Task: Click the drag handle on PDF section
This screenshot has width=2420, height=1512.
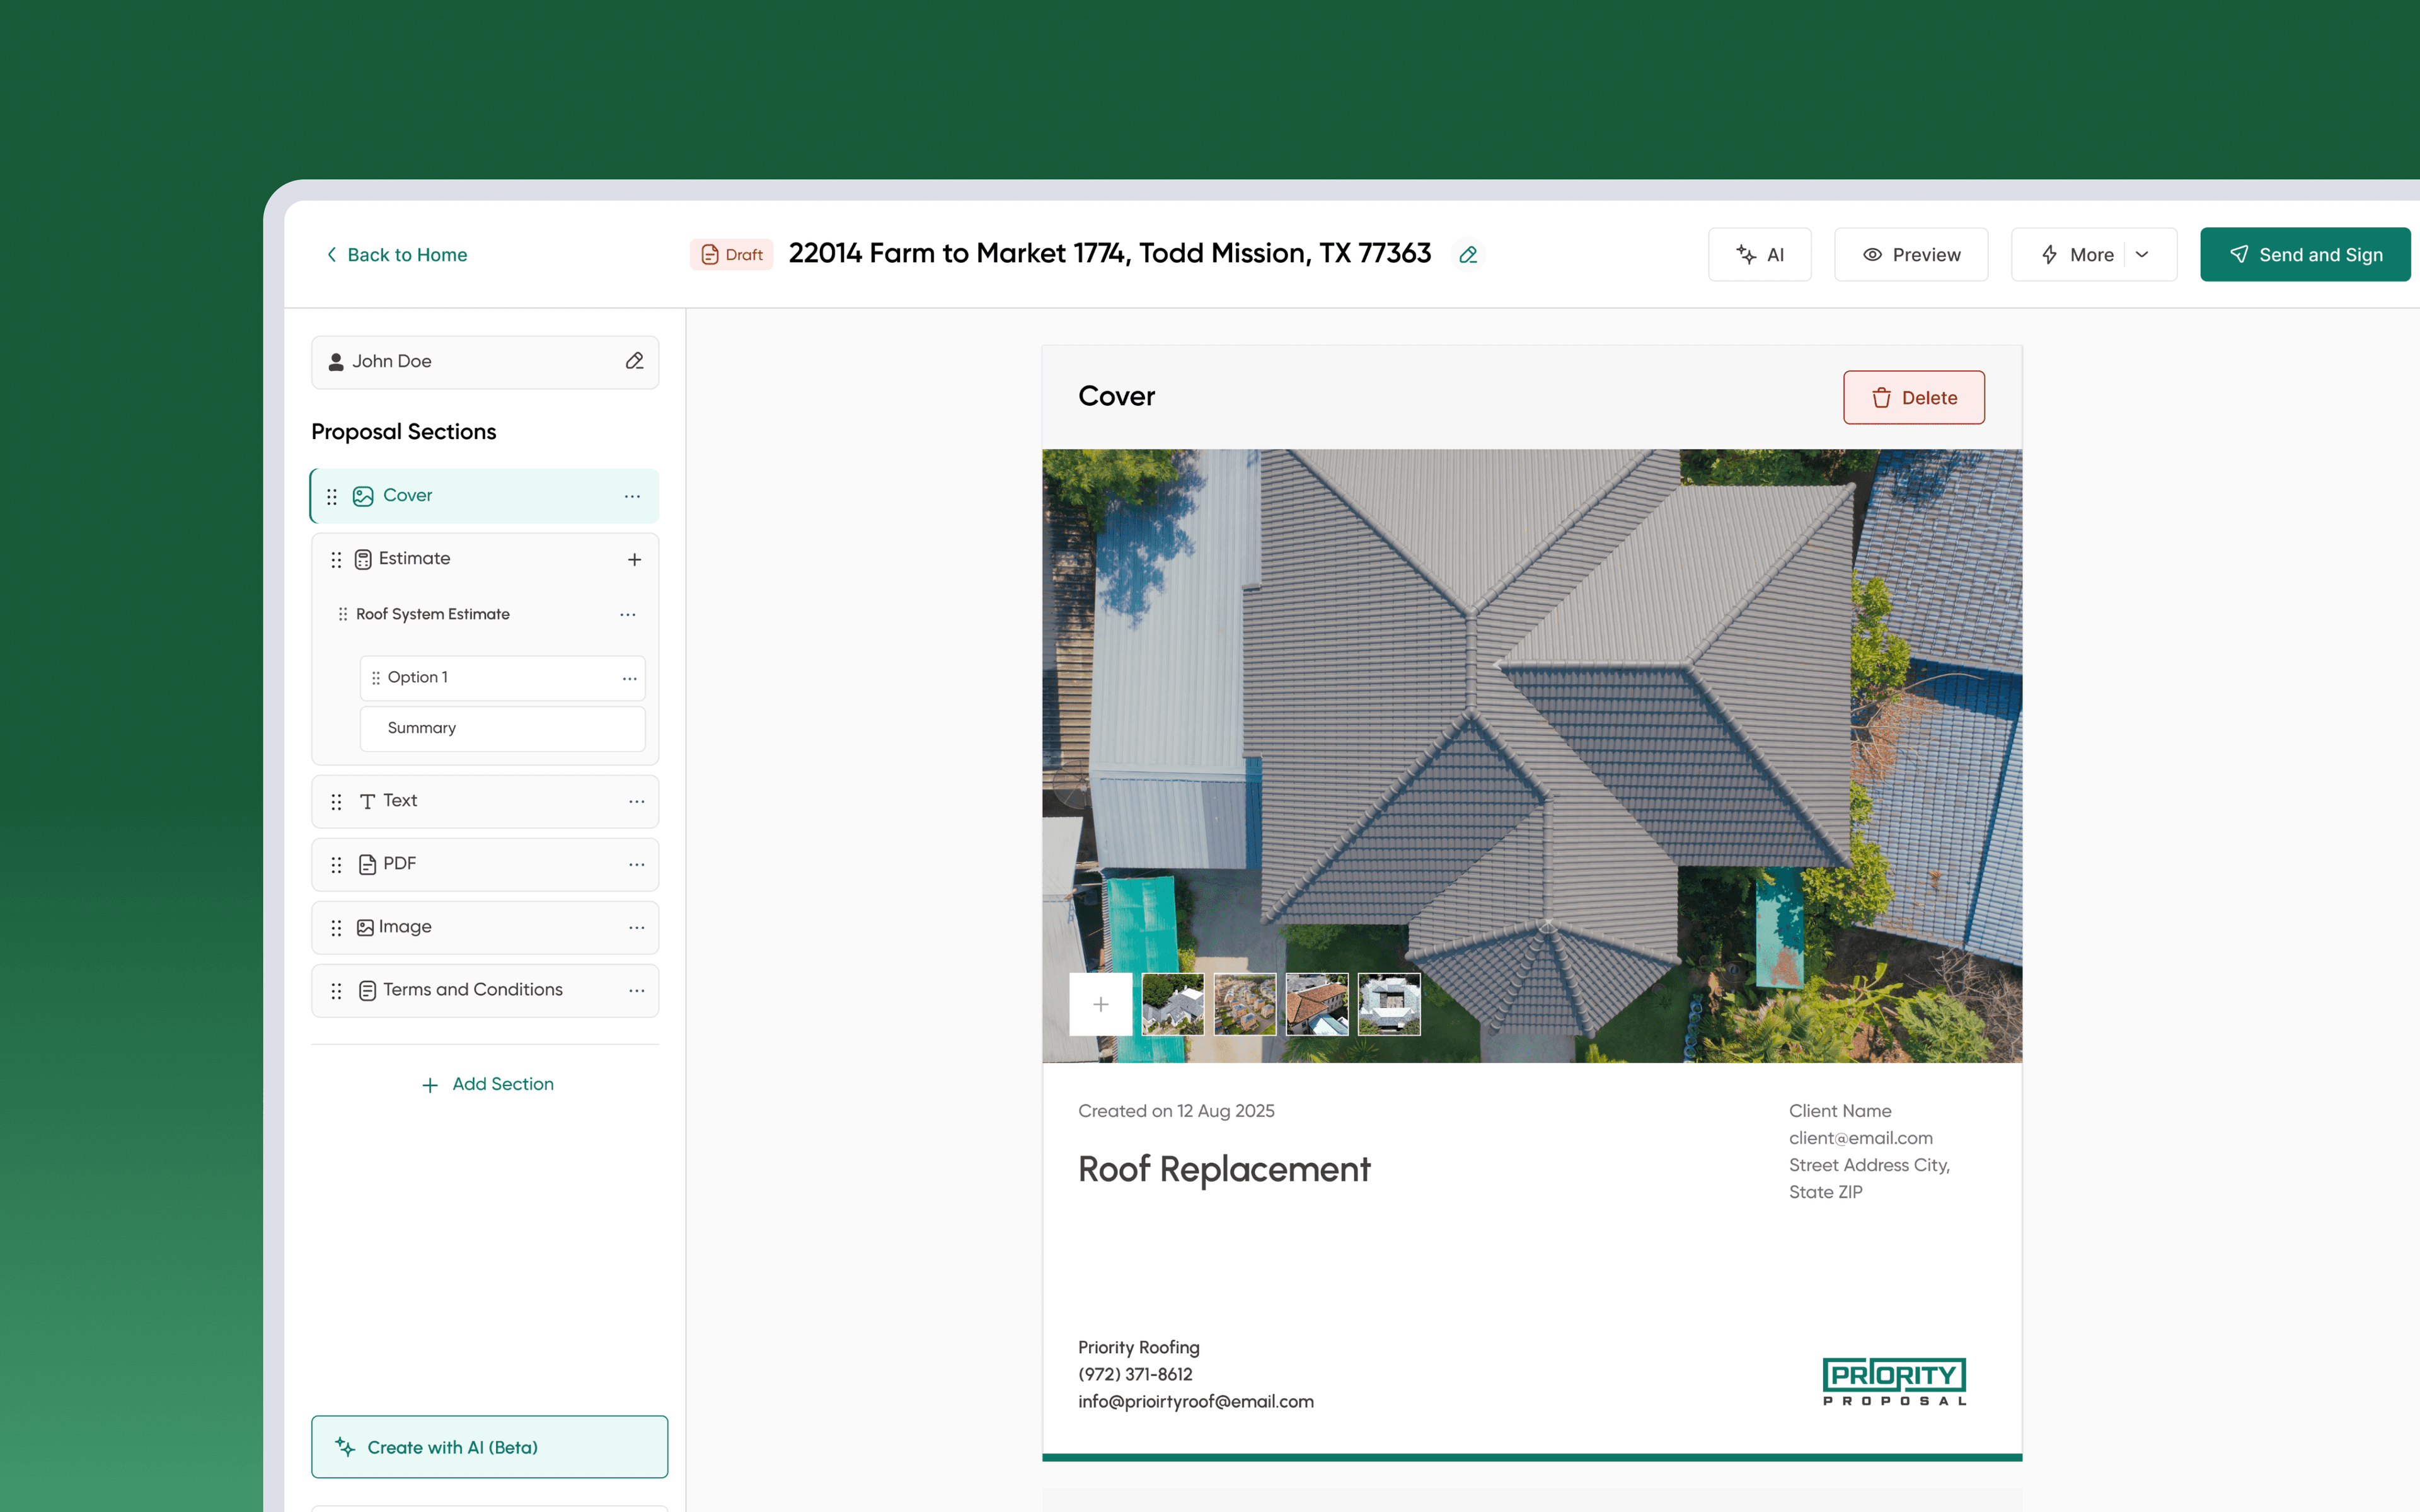Action: pos(336,865)
